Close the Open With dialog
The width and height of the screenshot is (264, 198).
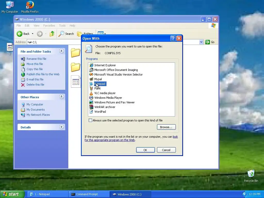point(179,38)
